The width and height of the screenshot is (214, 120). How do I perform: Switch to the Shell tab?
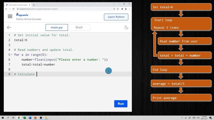[79, 27]
